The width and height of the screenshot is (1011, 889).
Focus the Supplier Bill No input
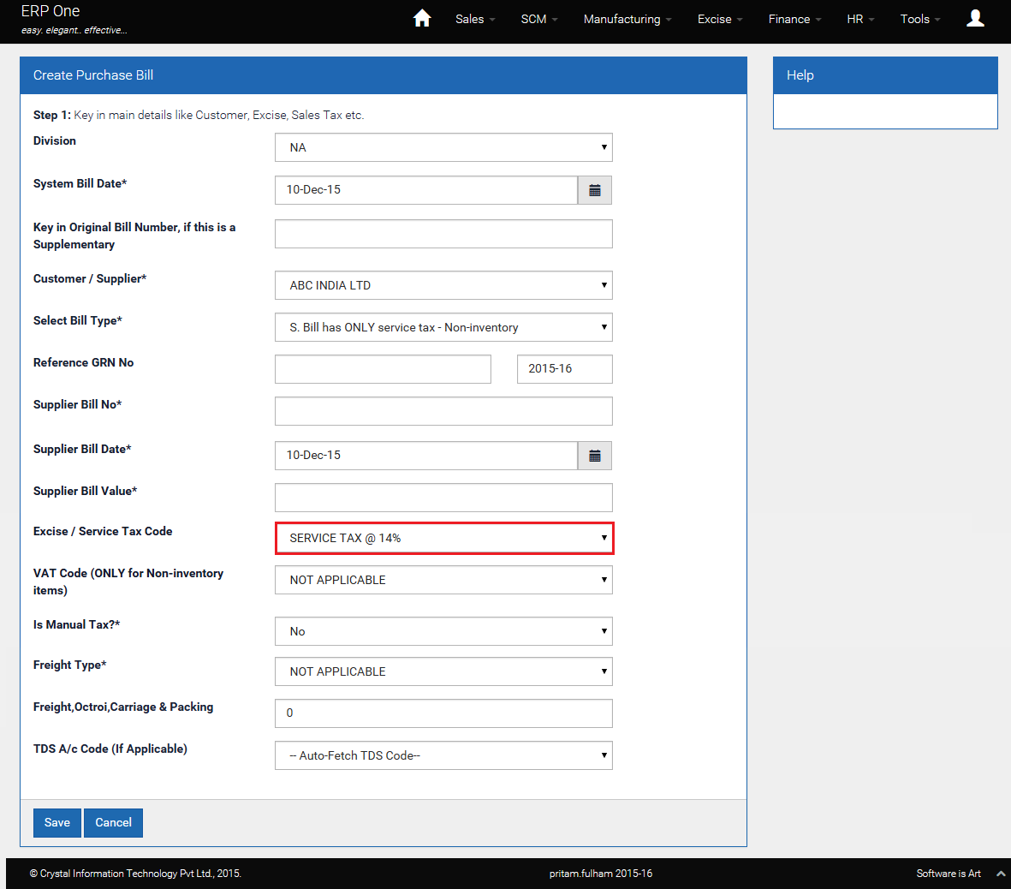pos(443,411)
